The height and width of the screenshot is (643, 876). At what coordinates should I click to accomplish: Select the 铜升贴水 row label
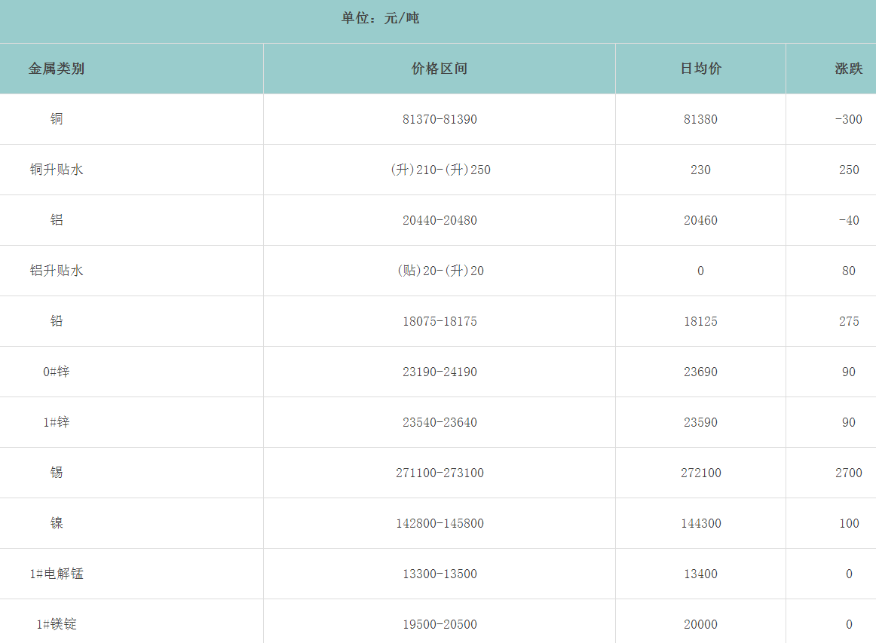tap(57, 170)
